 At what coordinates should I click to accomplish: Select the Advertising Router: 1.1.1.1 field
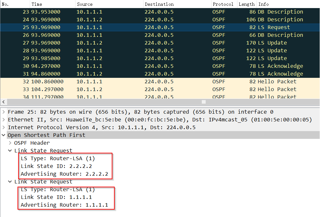click(x=64, y=205)
